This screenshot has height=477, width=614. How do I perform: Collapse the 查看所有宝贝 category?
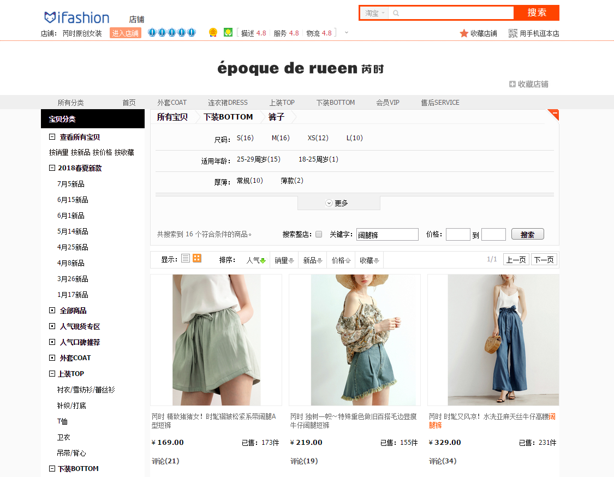point(52,136)
